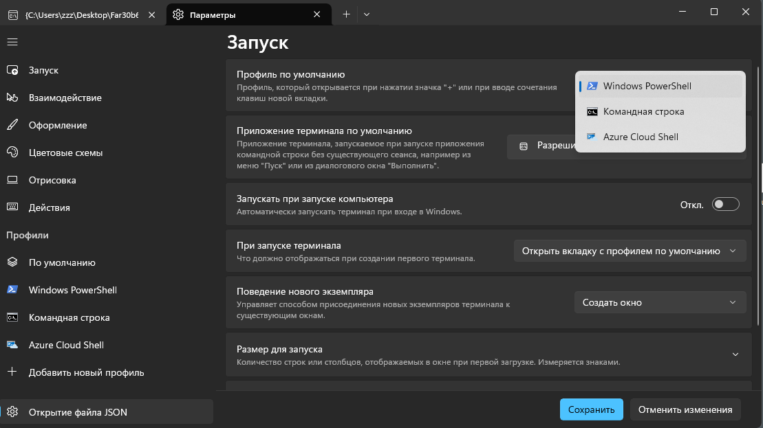Choose Командная строка in the open dropdown list
Image resolution: width=763 pixels, height=428 pixels.
660,112
